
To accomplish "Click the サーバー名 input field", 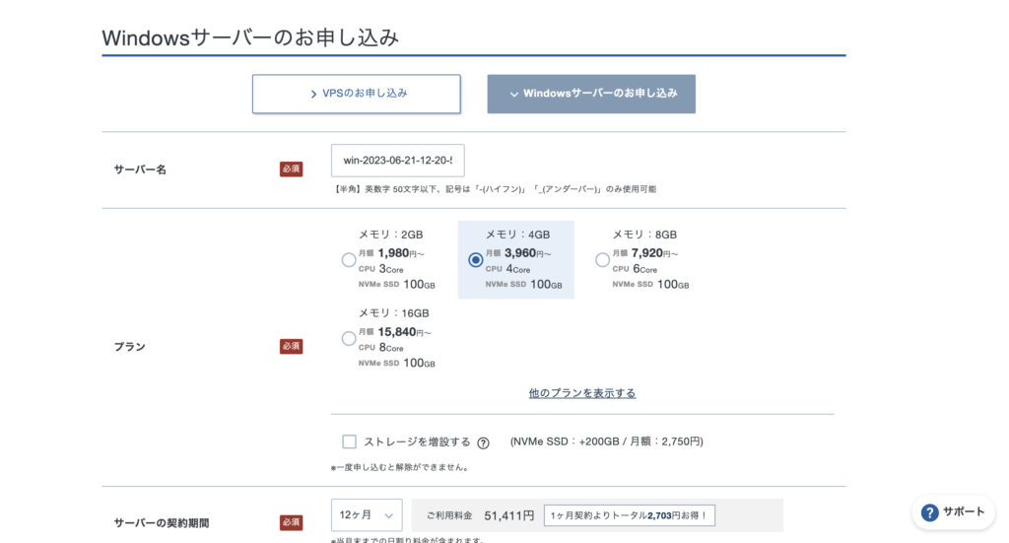I will pyautogui.click(x=398, y=161).
